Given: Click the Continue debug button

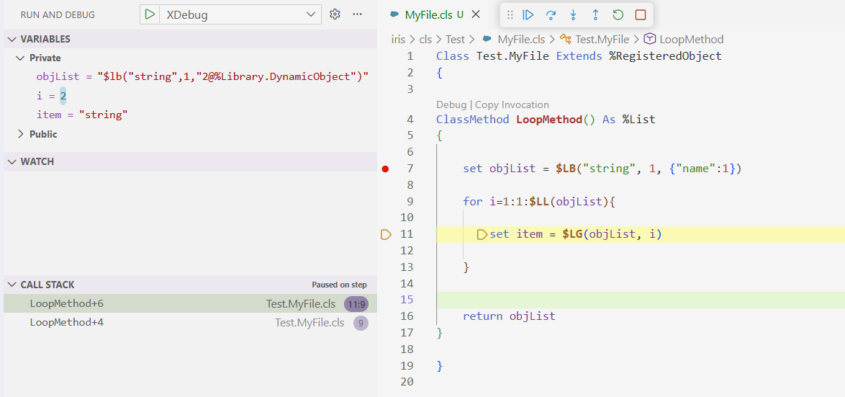Looking at the screenshot, I should (x=528, y=14).
